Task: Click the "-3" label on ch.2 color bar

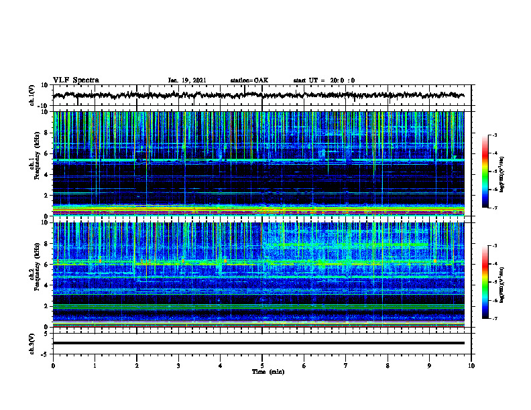Action: [x=495, y=246]
